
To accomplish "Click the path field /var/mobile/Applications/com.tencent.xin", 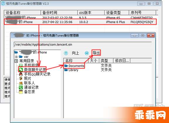I will 83,44.
